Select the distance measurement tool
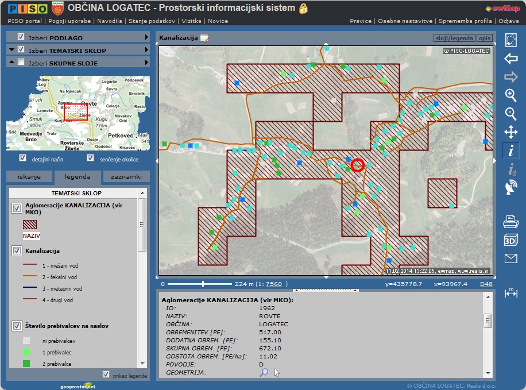This screenshot has height=390, width=526. point(510,292)
